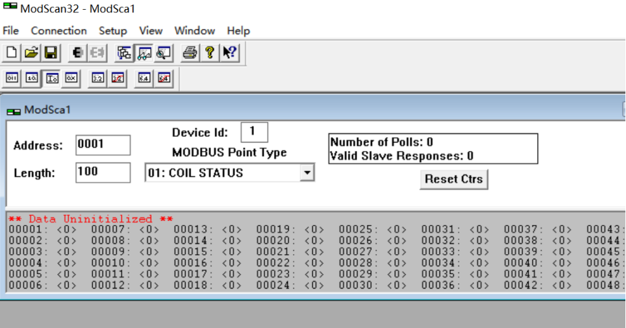The width and height of the screenshot is (626, 328).
Task: Select the swapped 64-bit double icon
Action: click(x=164, y=78)
